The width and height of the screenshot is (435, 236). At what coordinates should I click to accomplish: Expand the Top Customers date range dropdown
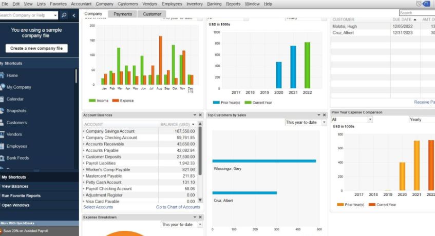(x=324, y=123)
